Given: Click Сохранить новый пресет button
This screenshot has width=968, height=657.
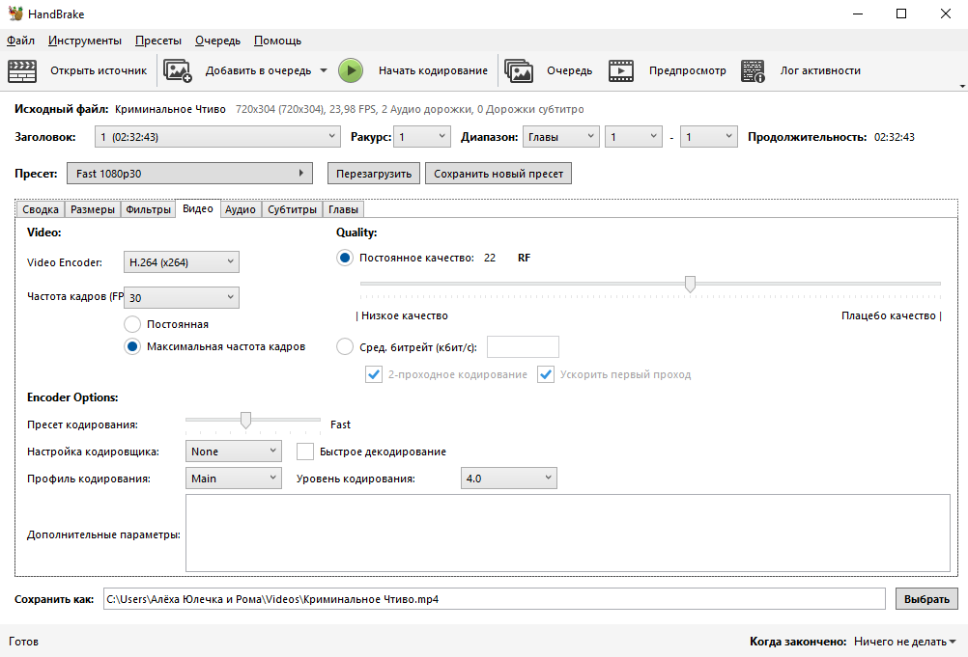Looking at the screenshot, I should pyautogui.click(x=498, y=174).
